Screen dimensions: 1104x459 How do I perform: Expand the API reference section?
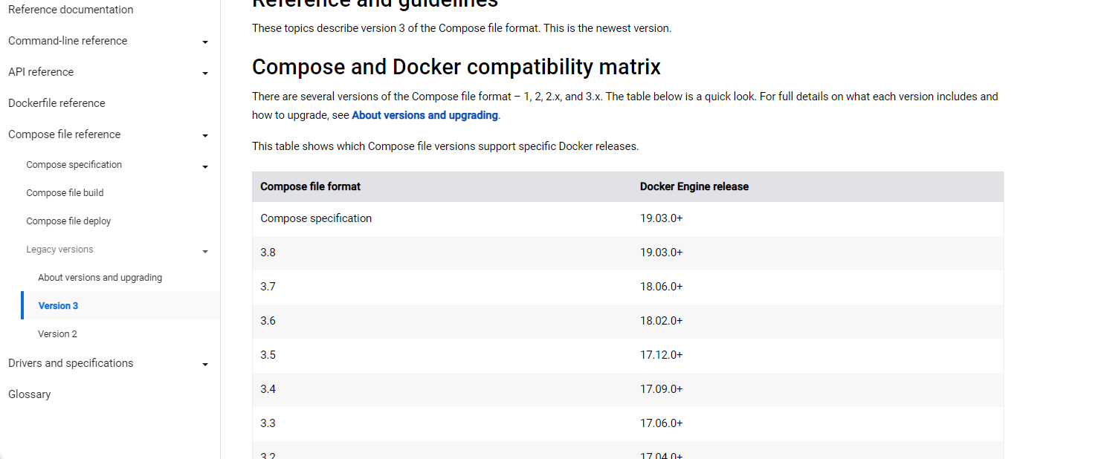204,73
